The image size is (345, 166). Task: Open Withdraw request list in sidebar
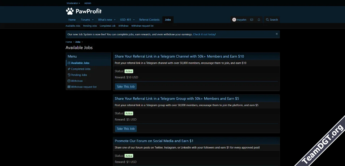[x=84, y=87]
